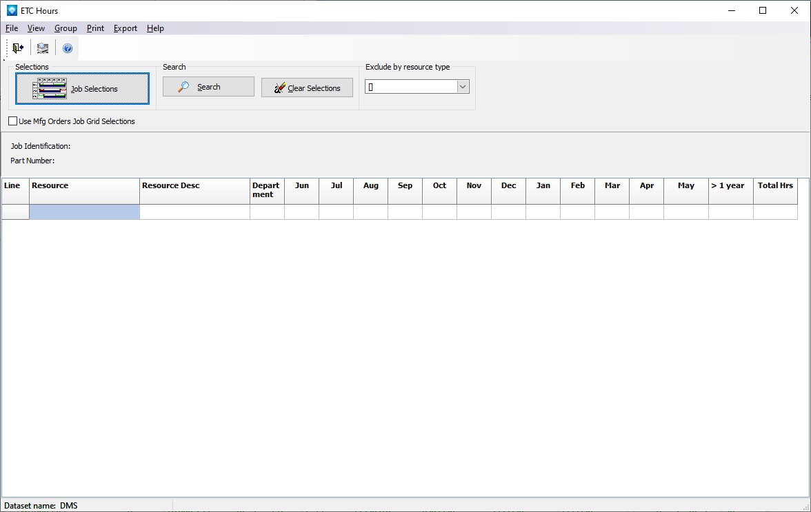Click the print setup toolbar icon

pos(43,48)
